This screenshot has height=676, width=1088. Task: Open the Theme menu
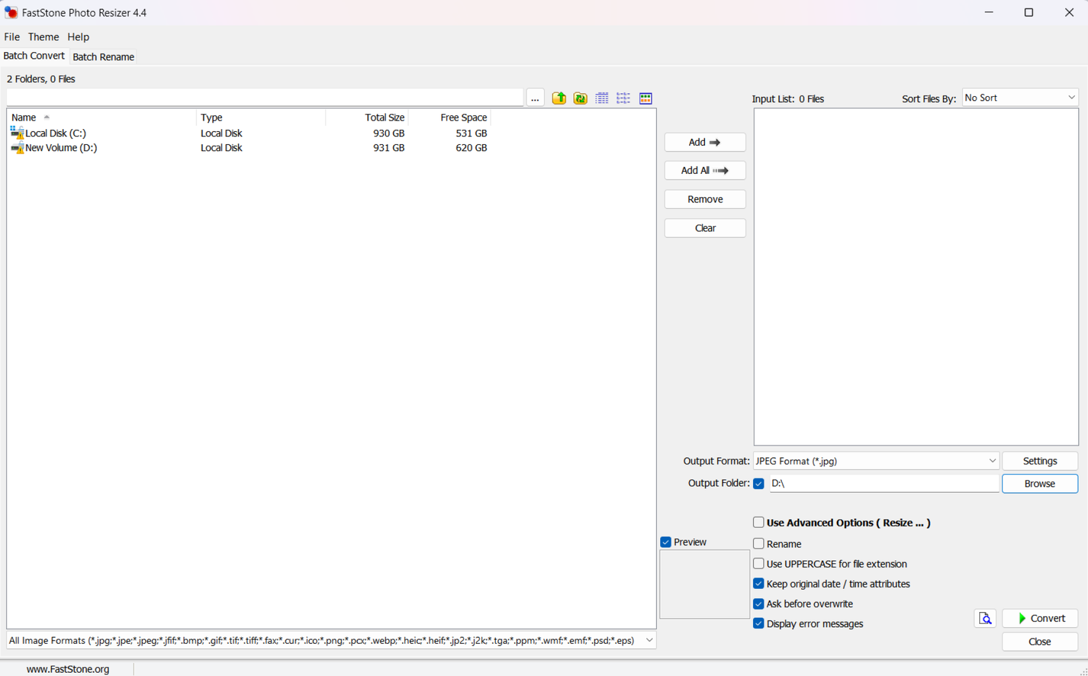click(43, 37)
